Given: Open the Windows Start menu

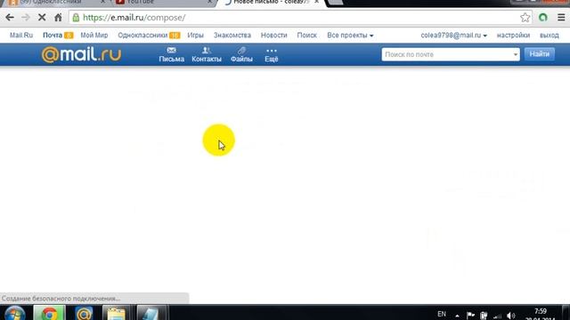Looking at the screenshot, I should pyautogui.click(x=14, y=314).
